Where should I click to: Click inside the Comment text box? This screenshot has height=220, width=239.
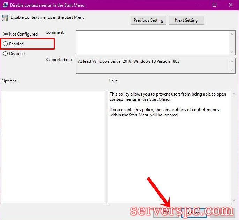[x=152, y=42]
